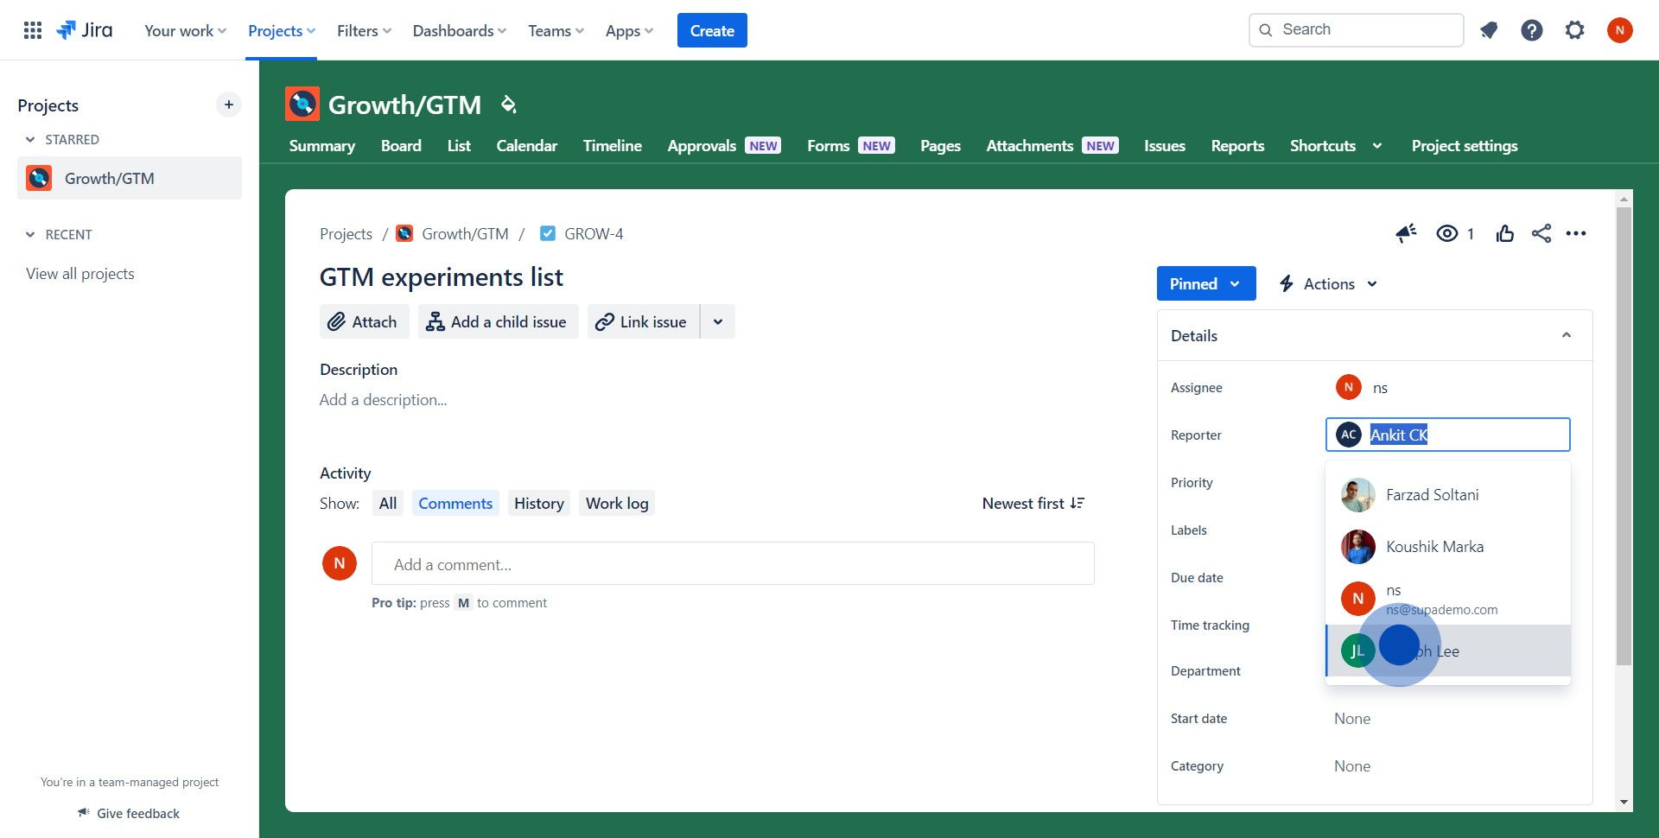1659x838 pixels.
Task: Collapse the Details panel
Action: 1566,335
